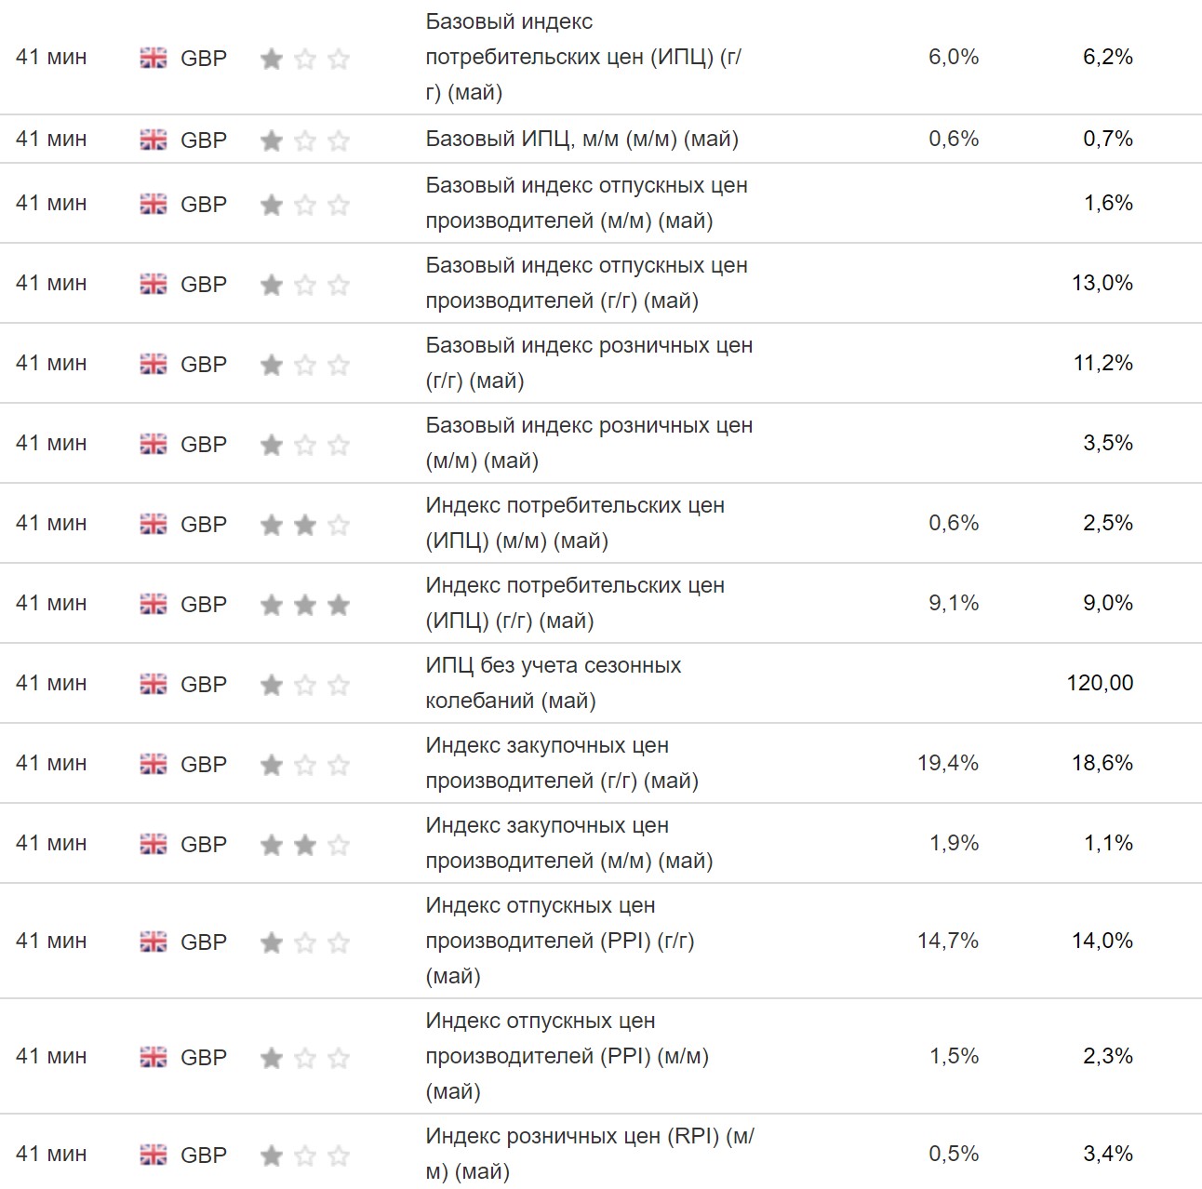Click UK flag on PPI (г/г) row
This screenshot has height=1189, width=1202.
pos(153,942)
